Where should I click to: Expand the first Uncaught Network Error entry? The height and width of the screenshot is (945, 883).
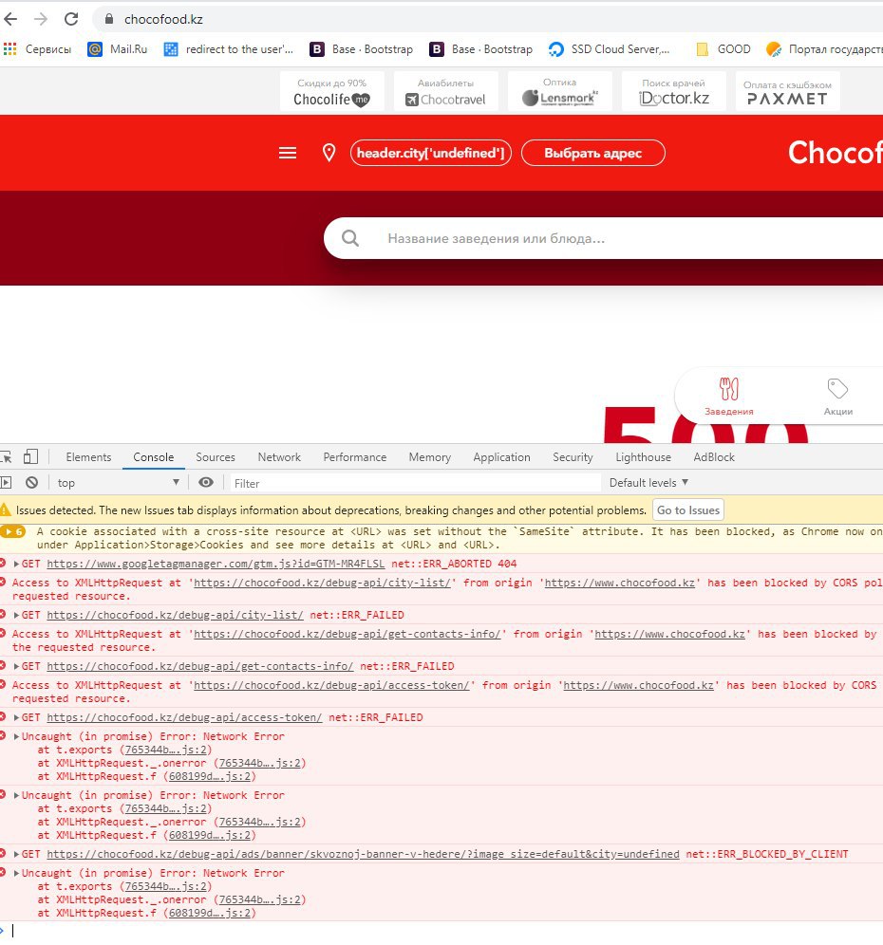point(16,736)
